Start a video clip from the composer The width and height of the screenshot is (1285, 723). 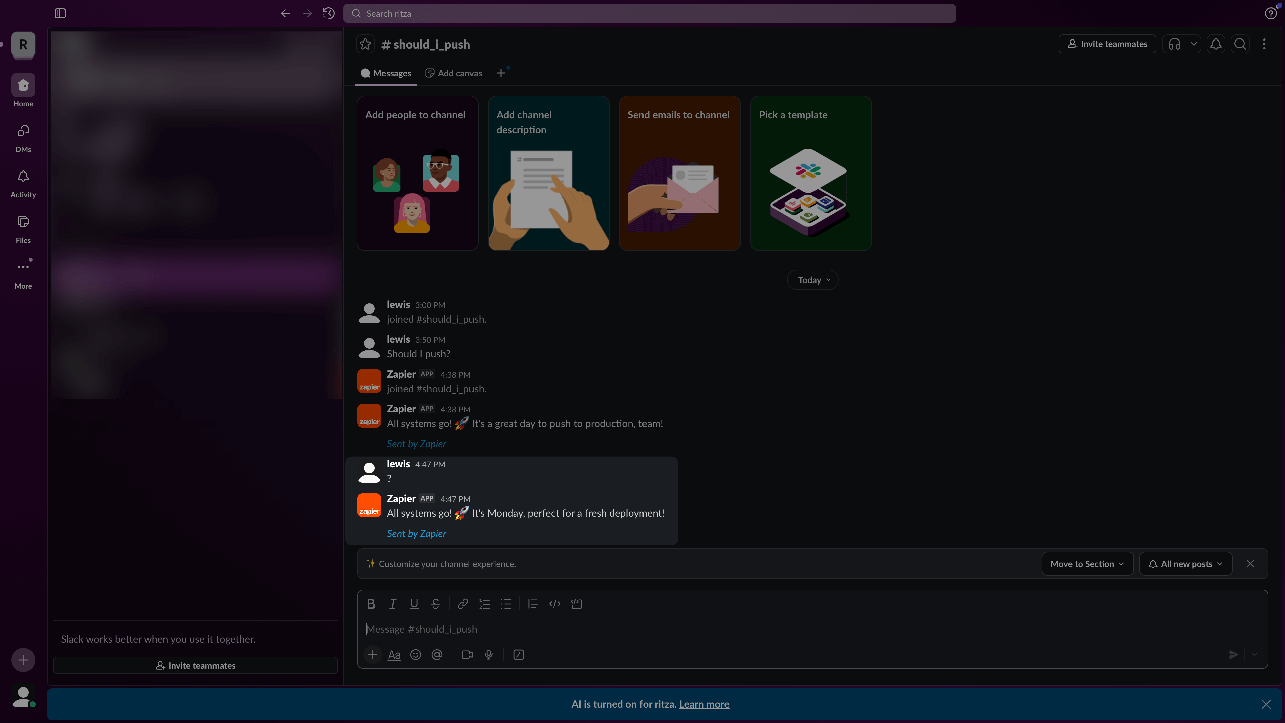point(466,655)
